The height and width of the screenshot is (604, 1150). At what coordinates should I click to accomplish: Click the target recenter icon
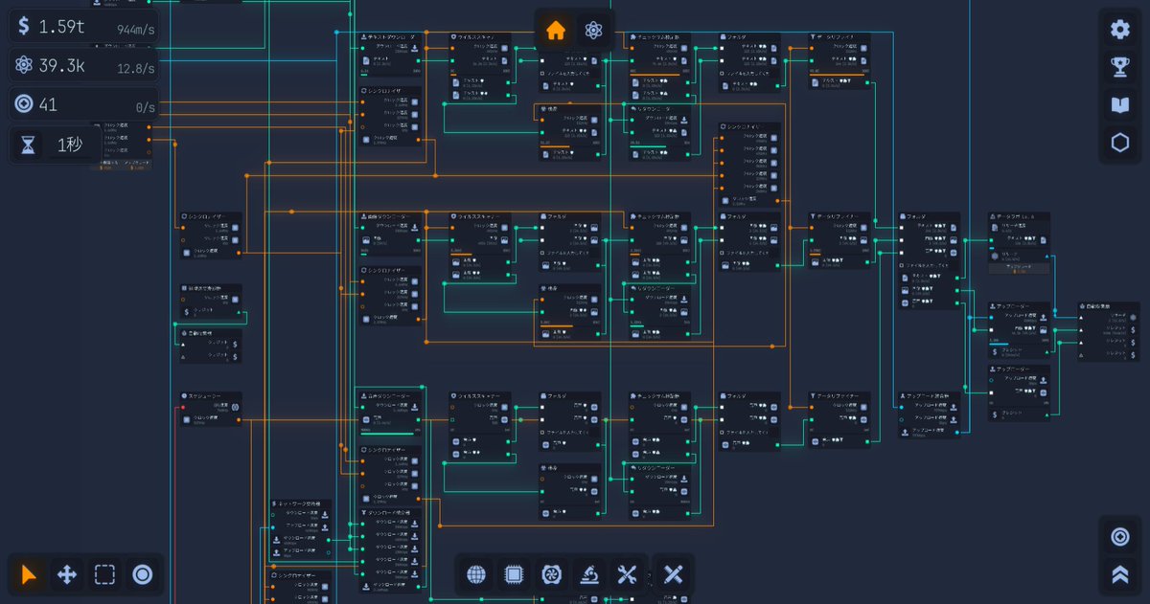[x=1119, y=537]
